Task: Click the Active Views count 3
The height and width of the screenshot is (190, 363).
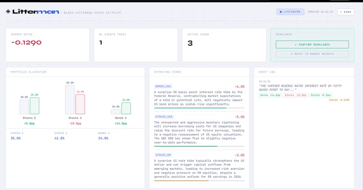Action: (x=190, y=43)
